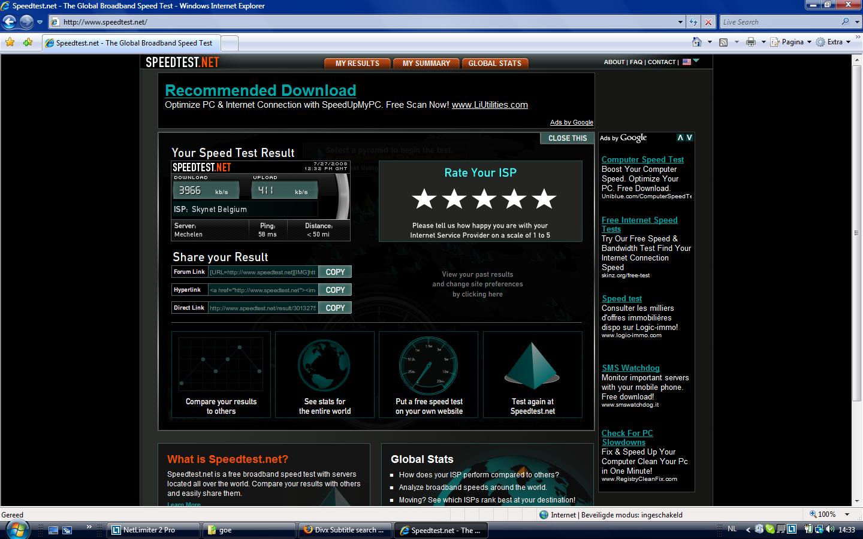Copy the Hyperlink code
863x539 pixels.
coord(335,290)
